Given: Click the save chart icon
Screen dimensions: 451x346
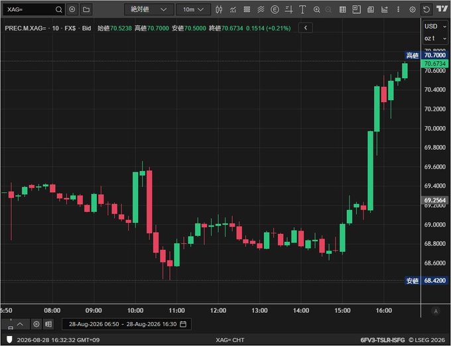Looking at the screenshot, I should point(371,9).
